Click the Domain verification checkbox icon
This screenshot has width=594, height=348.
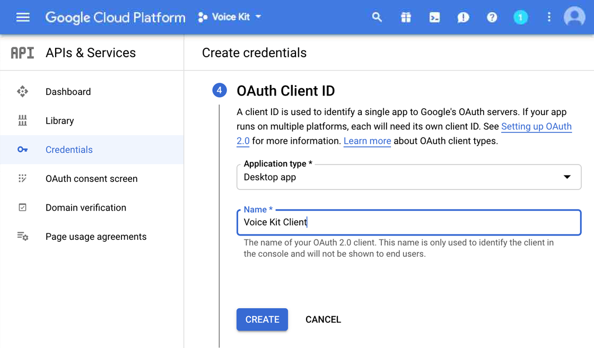point(22,207)
